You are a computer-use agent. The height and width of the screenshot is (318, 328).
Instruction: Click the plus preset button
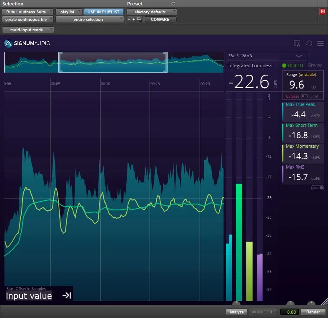pos(133,20)
